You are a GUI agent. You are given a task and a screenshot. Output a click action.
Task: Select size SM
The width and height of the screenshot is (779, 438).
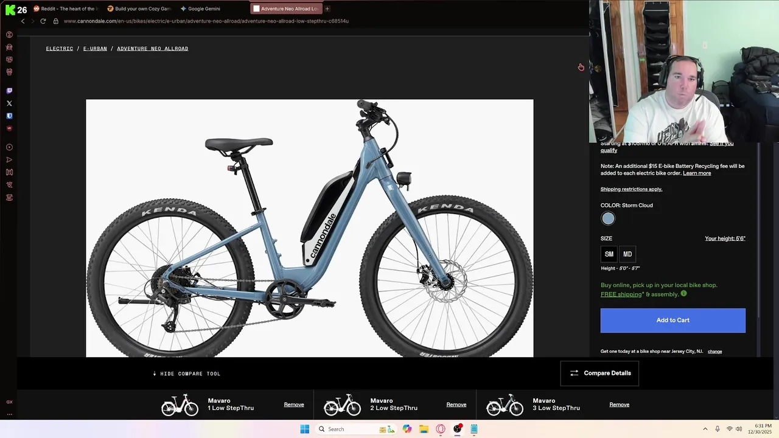click(609, 254)
